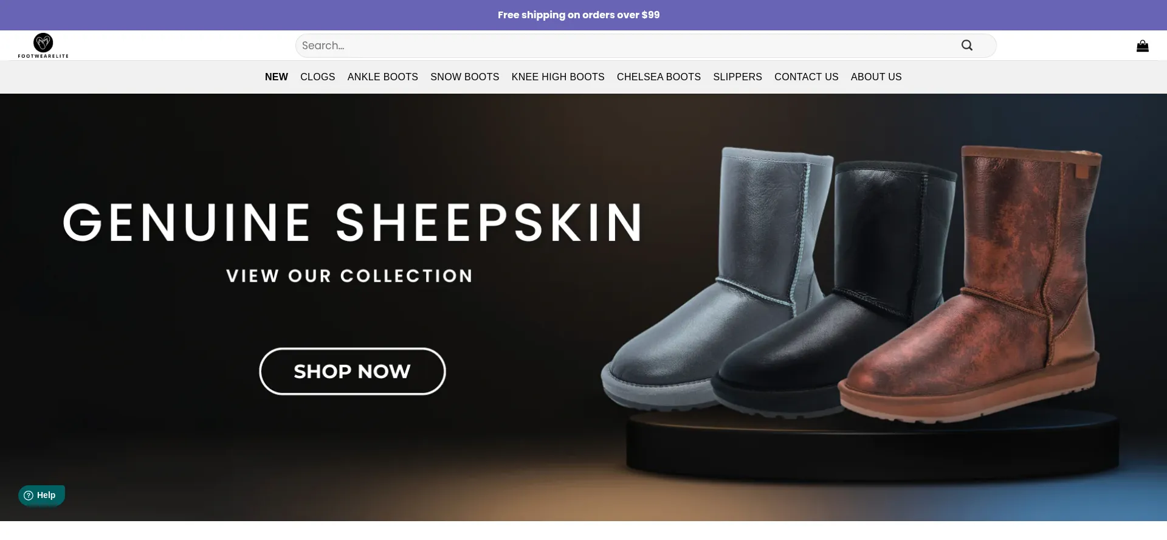Open the shopping cart bag icon
1167x540 pixels.
click(1143, 46)
